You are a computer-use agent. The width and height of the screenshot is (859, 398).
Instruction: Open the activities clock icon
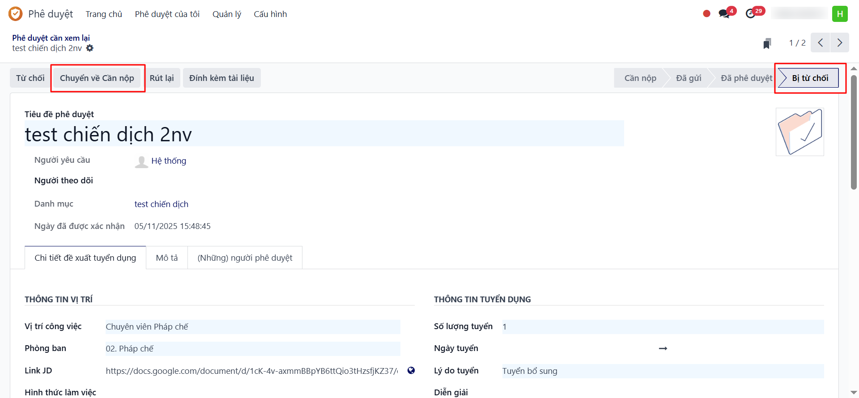click(751, 14)
